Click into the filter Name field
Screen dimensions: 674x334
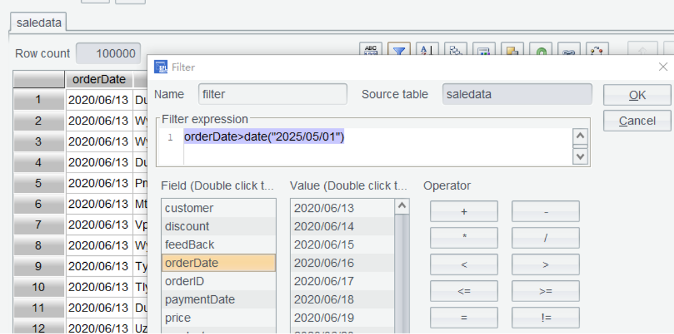(273, 94)
